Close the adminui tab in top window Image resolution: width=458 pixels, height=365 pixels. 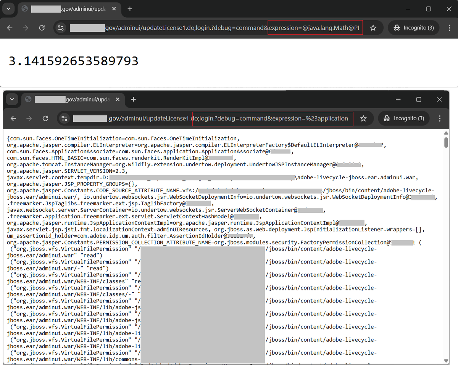[x=114, y=9]
